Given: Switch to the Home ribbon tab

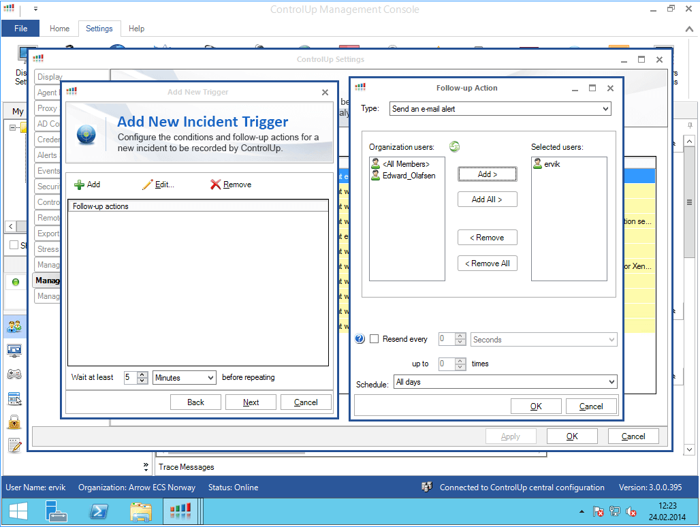Looking at the screenshot, I should point(59,29).
